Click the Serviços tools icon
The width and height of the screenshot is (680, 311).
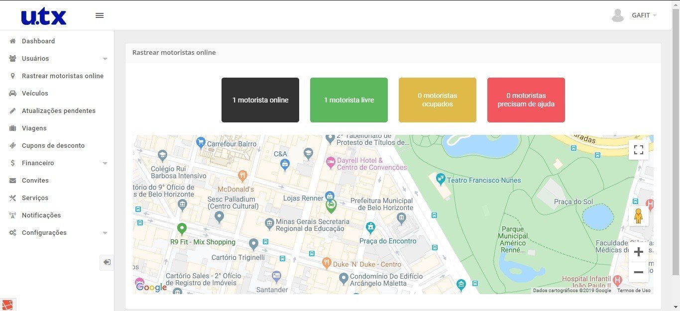click(x=12, y=198)
